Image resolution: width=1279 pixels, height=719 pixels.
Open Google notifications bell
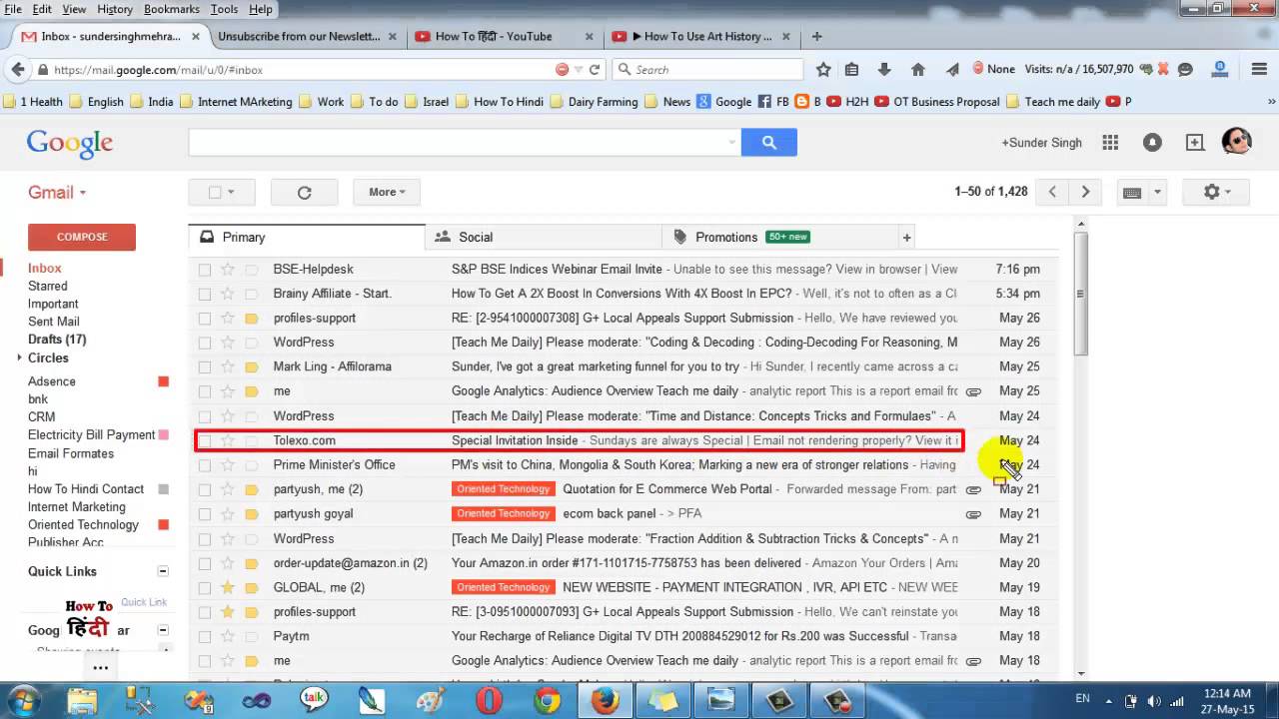point(1152,143)
